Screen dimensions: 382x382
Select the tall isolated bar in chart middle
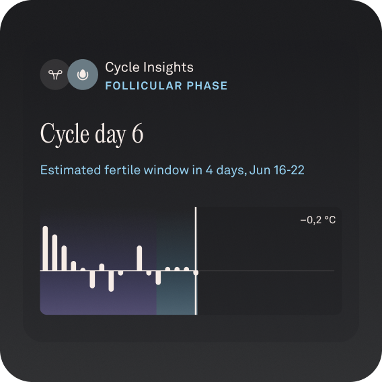[139, 258]
